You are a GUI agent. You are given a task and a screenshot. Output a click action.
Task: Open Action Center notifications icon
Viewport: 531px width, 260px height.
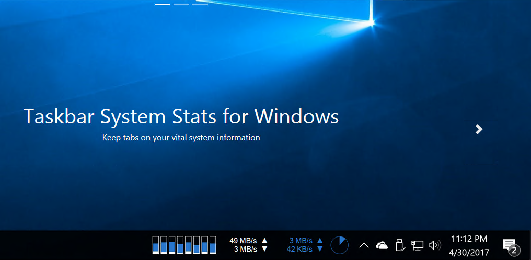(510, 246)
